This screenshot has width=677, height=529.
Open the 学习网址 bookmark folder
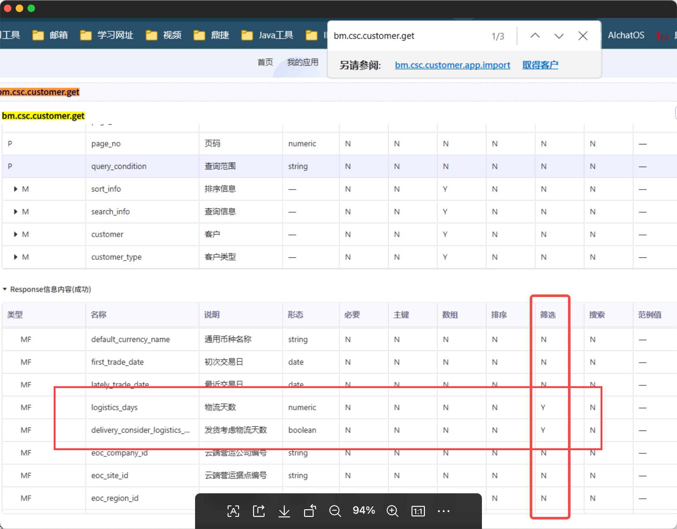point(107,35)
